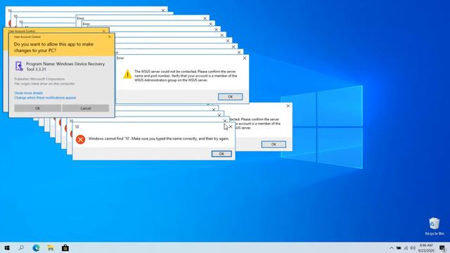Click the 'Publisher: Microsoft Corporation' text

(39, 79)
